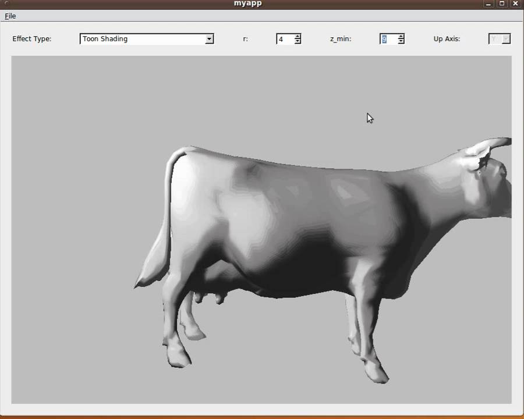524x419 pixels.
Task: Open the Up Axis dropdown
Action: (x=500, y=39)
